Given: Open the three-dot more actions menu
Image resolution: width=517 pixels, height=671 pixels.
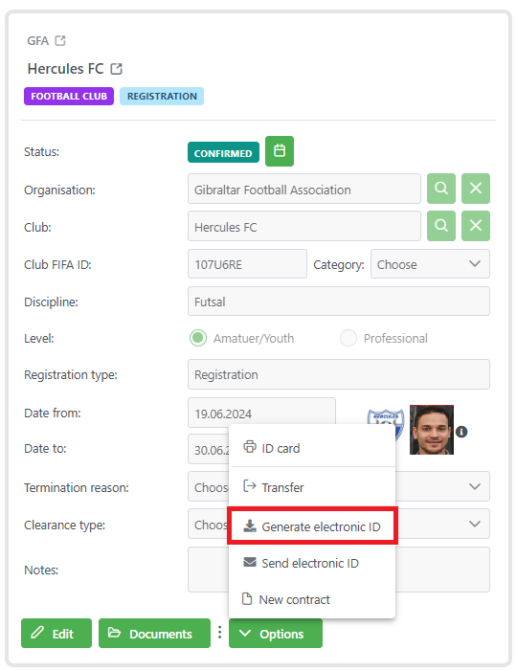Looking at the screenshot, I should 219,633.
